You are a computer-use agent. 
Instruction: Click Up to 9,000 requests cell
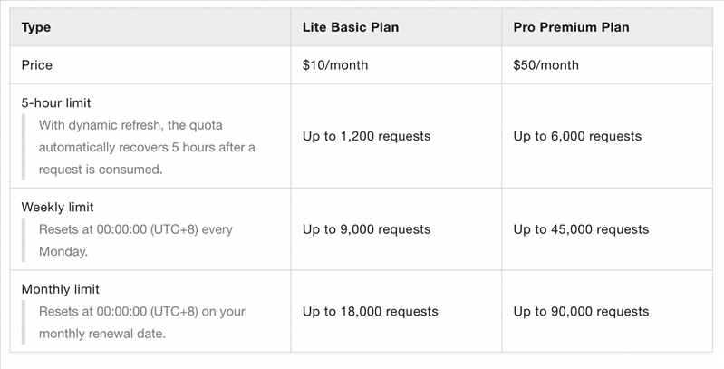click(366, 229)
